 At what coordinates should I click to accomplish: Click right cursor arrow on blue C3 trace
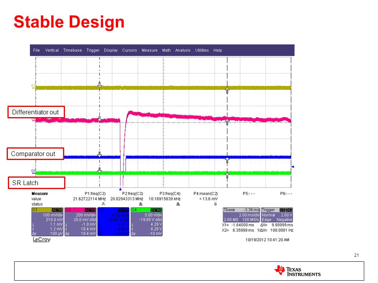227,160
